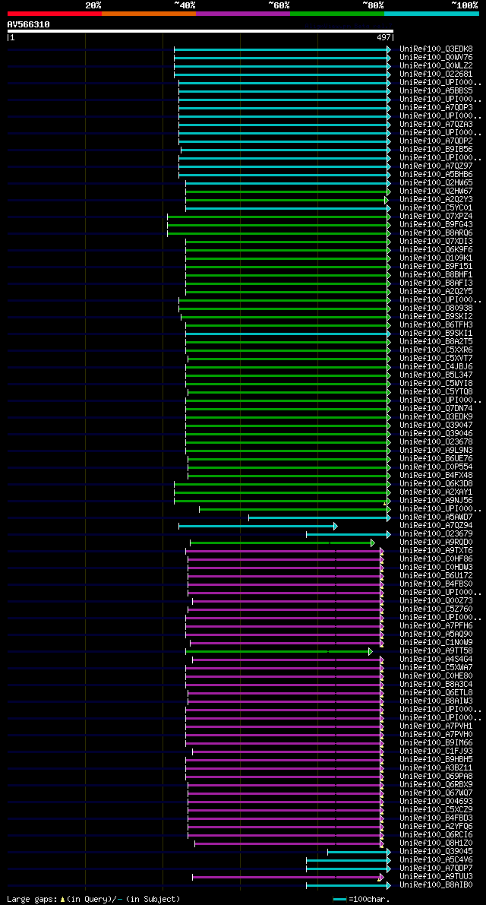Open the UniRef100_Q8H1Z0 hit
The width and height of the screenshot is (486, 905).
(x=436, y=843)
